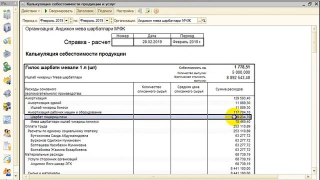
Task: Click the Организация input field
Action: click(x=167, y=20)
